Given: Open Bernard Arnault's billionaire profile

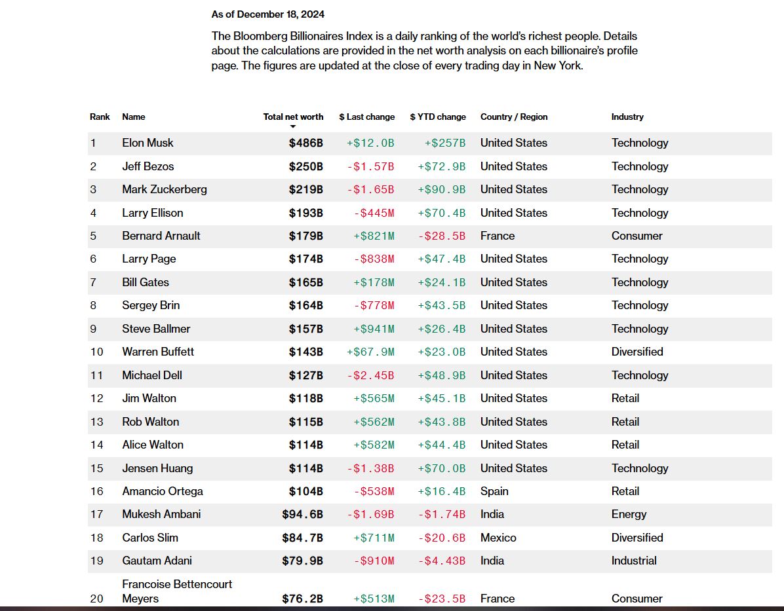Looking at the screenshot, I should [161, 236].
